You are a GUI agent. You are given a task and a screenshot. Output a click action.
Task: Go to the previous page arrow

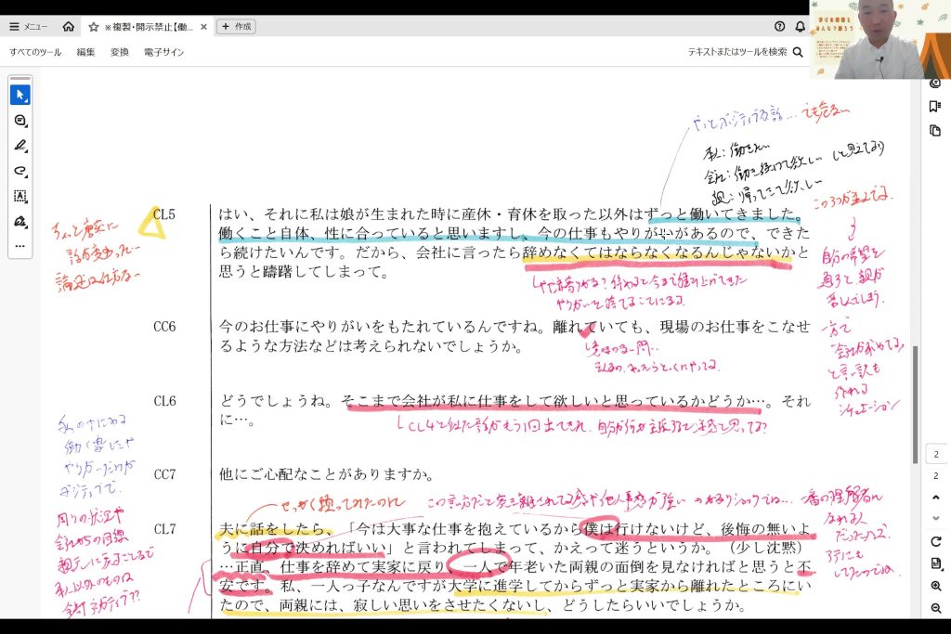click(936, 498)
